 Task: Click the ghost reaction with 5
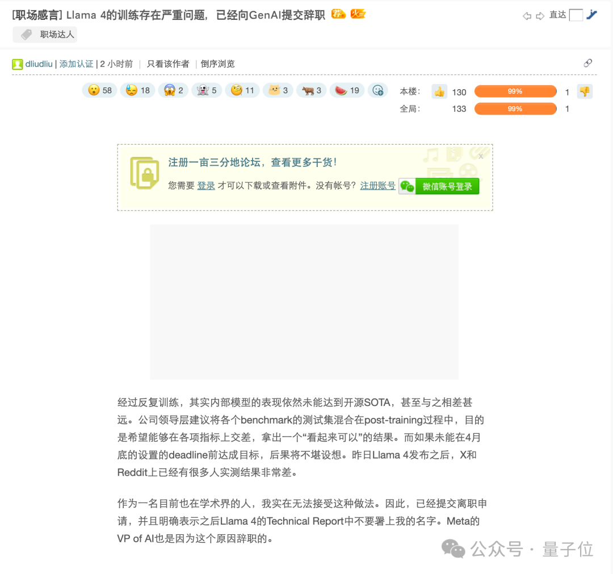[207, 91]
